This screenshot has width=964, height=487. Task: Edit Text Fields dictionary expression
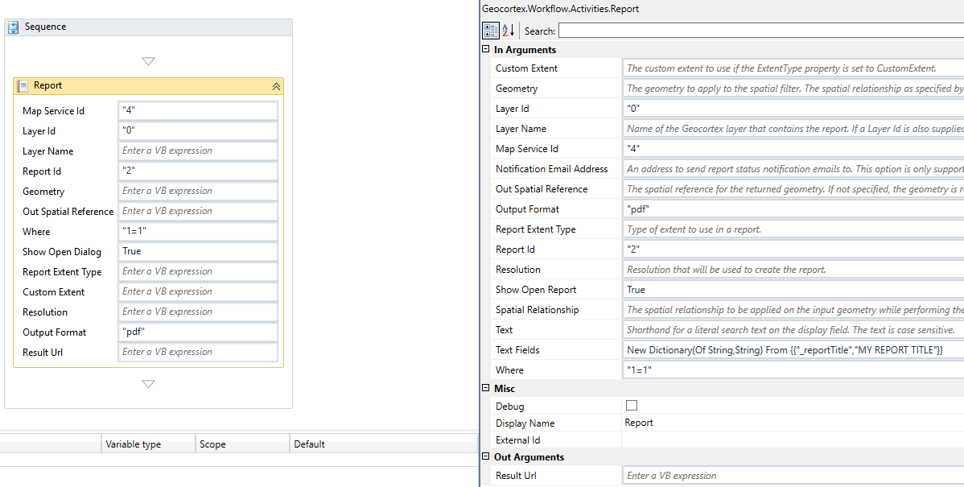(793, 350)
